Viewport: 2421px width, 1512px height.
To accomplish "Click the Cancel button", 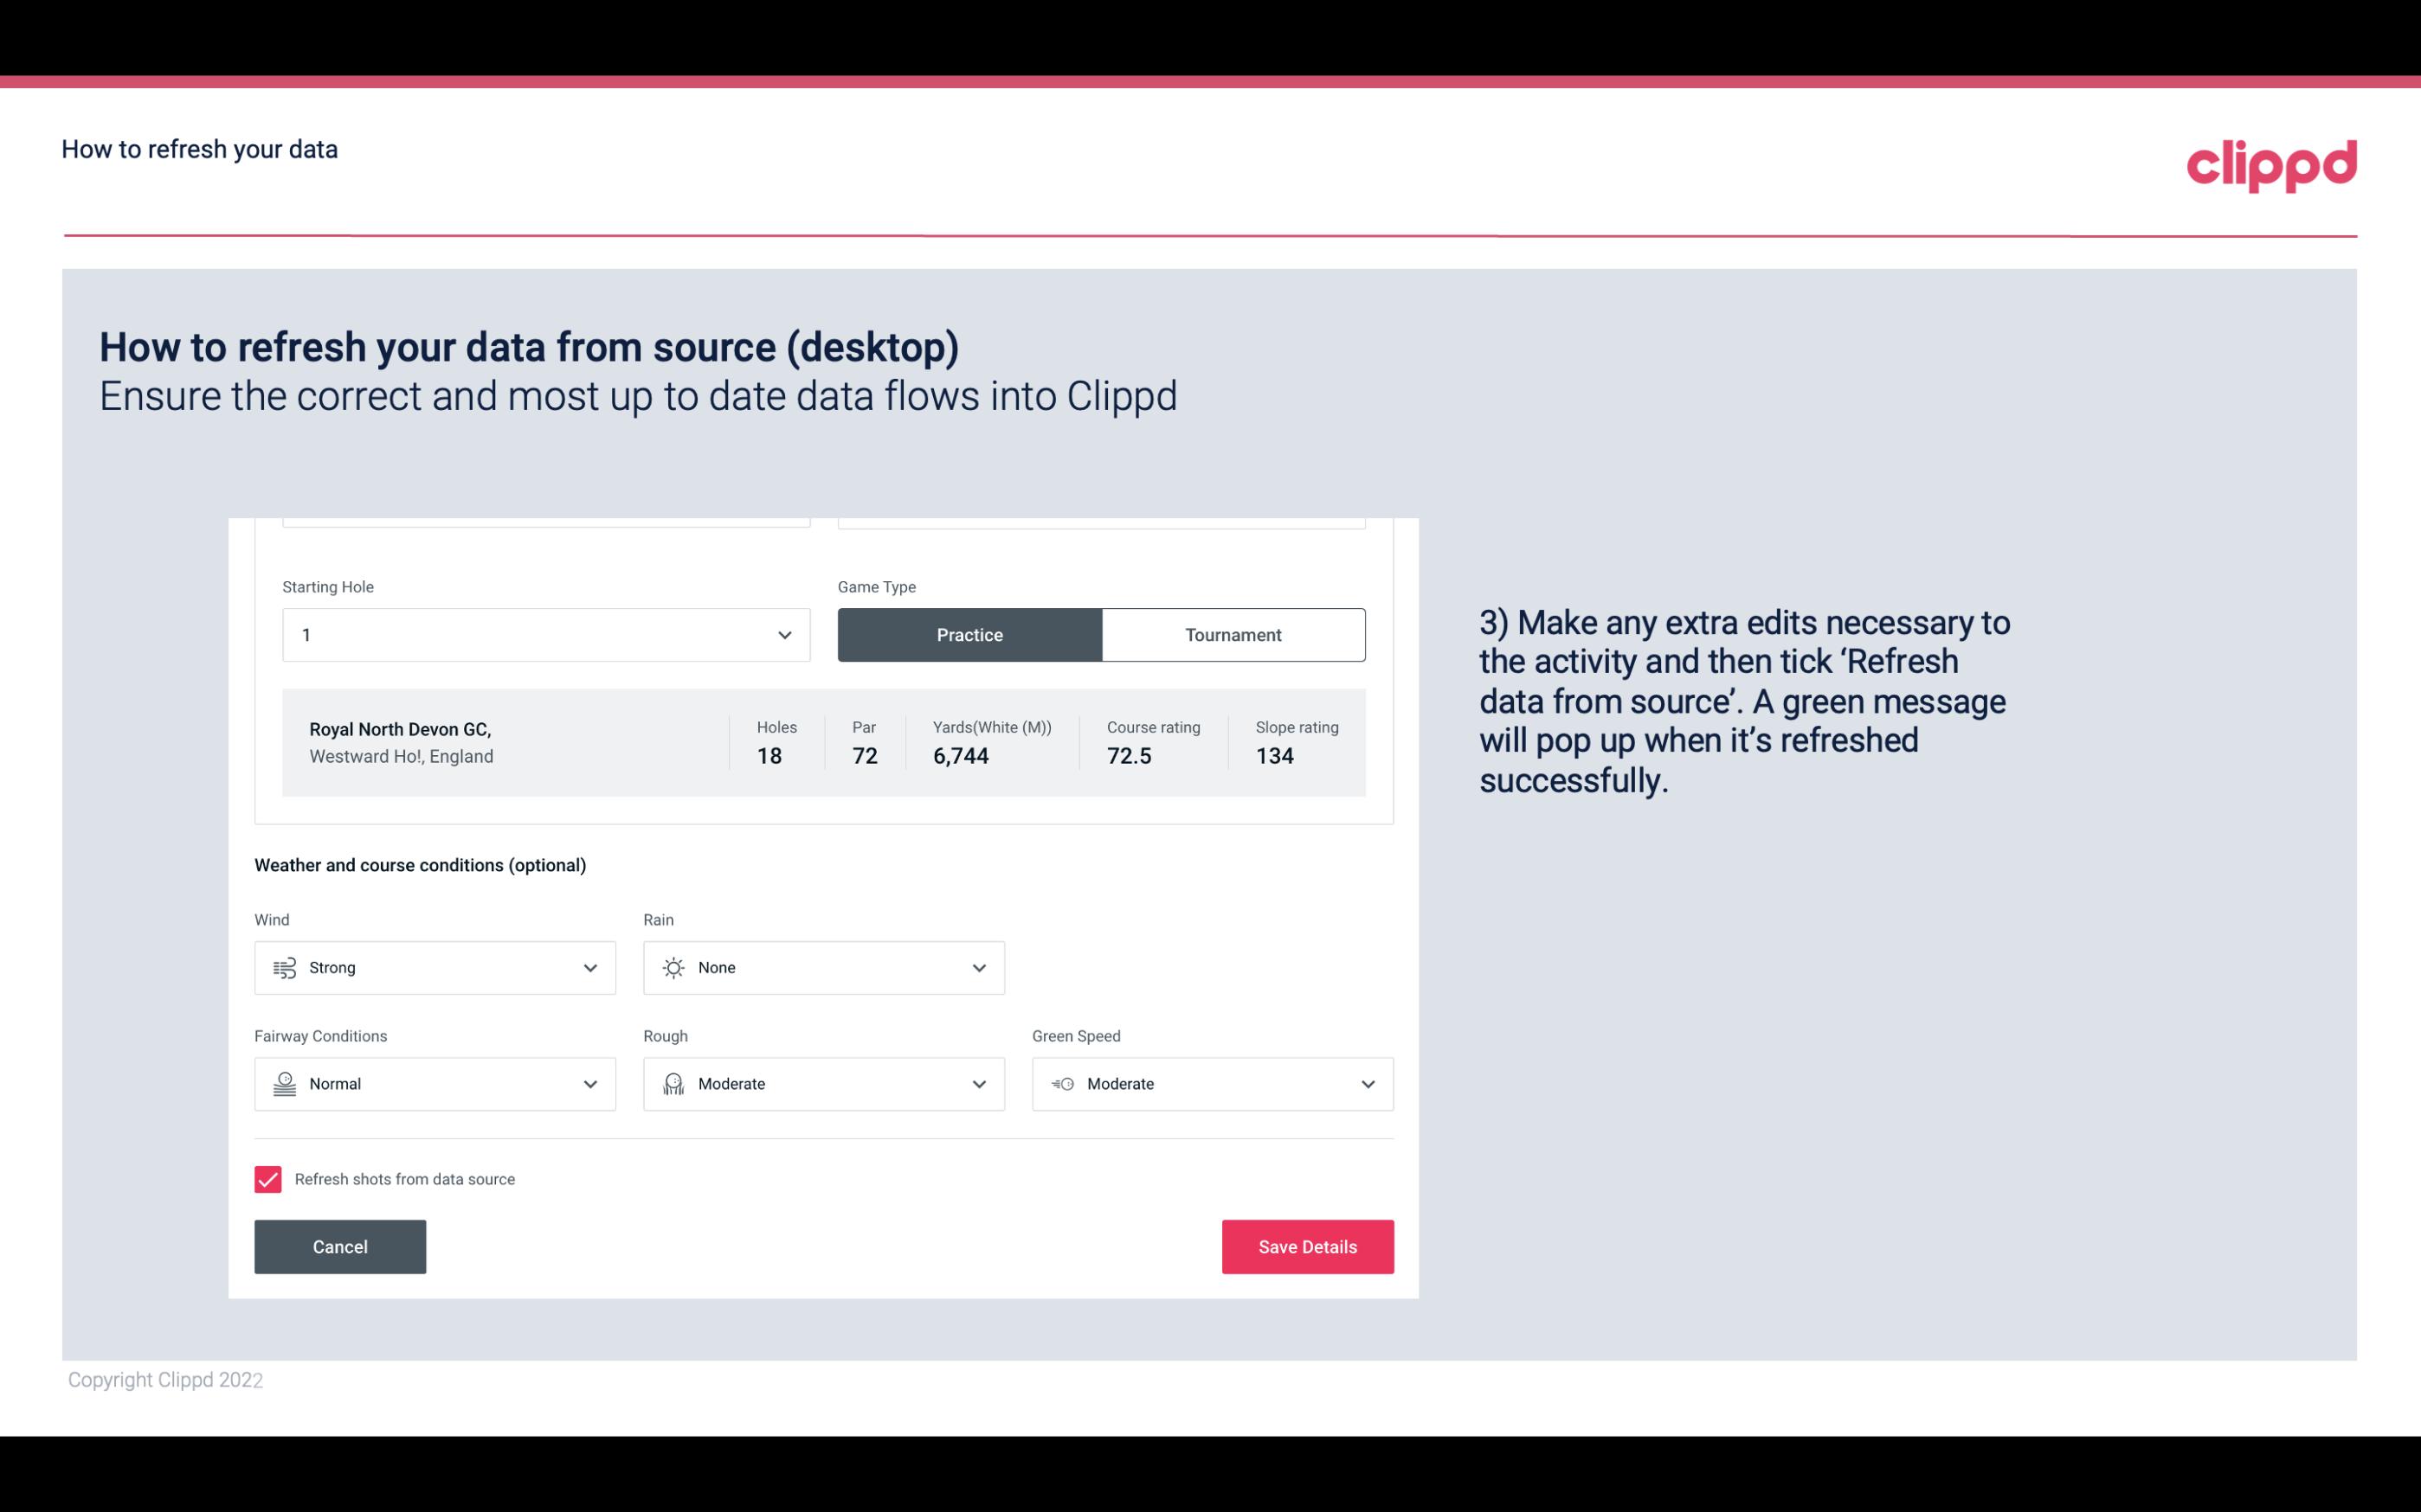I will pyautogui.click(x=340, y=1246).
